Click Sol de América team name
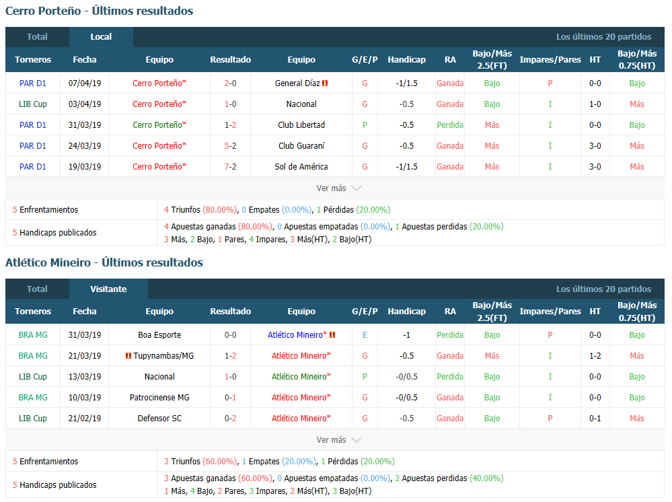Viewport: 672px width, 502px height. [301, 167]
